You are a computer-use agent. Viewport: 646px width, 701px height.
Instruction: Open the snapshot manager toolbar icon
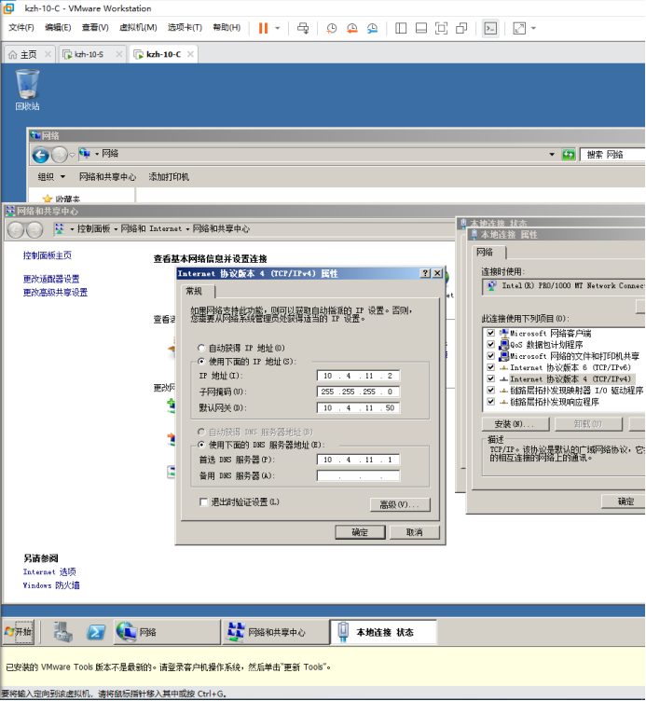coord(372,28)
